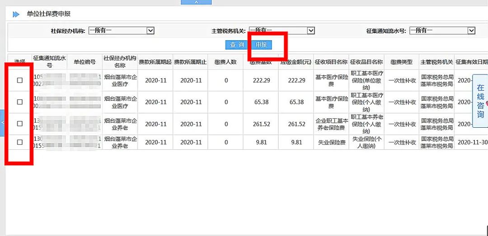Select the 失业保险费 cell

click(x=331, y=143)
